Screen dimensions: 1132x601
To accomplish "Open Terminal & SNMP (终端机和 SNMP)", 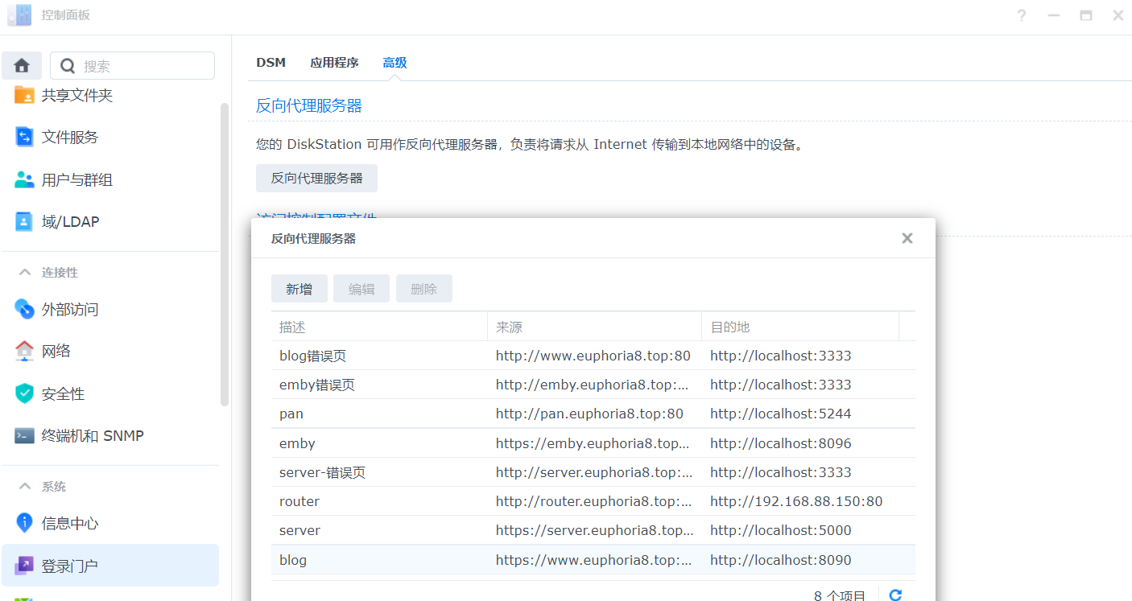I will (24, 436).
